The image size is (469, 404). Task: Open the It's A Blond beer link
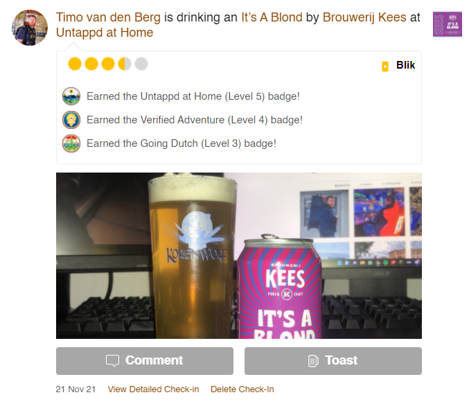pos(272,17)
